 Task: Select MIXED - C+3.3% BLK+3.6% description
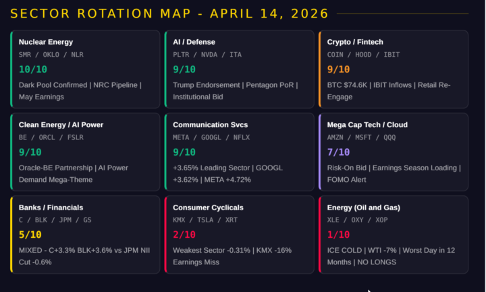click(84, 256)
